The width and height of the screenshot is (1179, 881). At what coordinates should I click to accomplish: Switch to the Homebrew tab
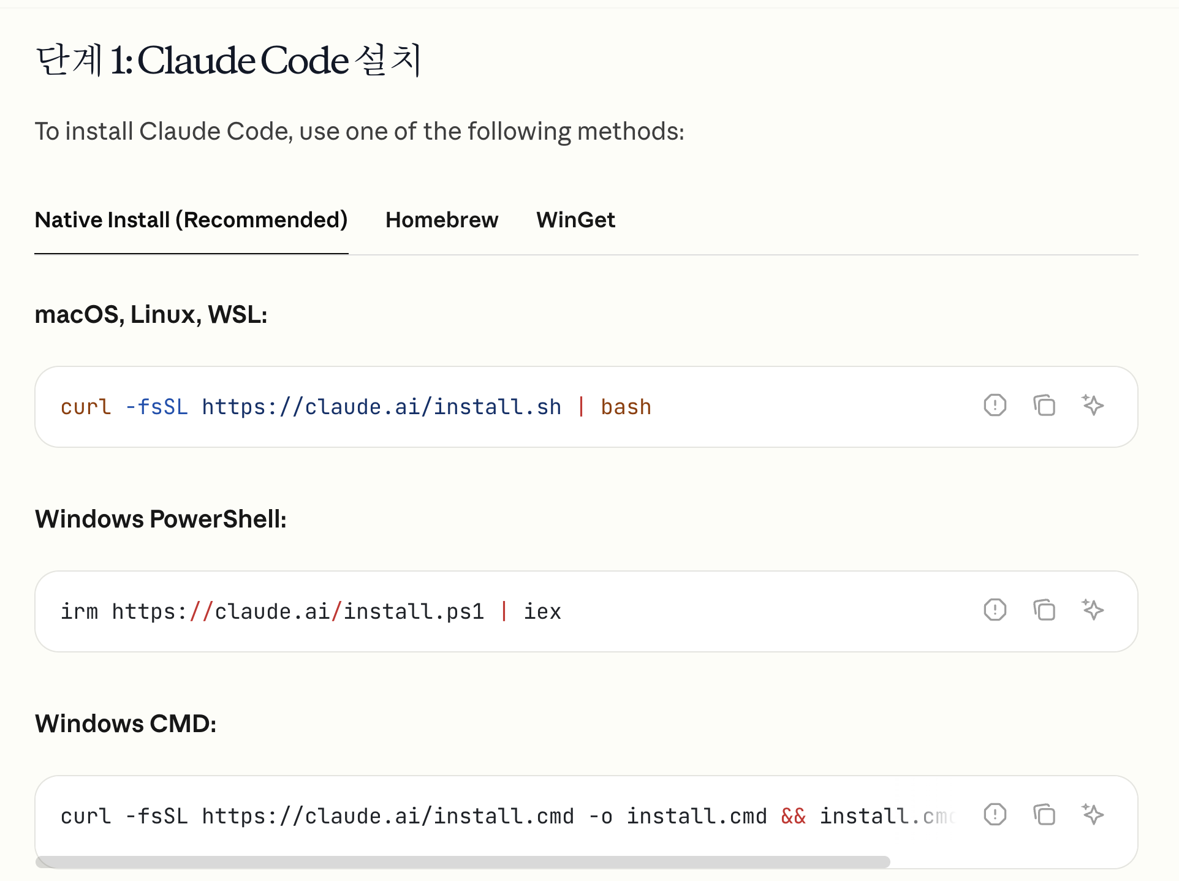[x=442, y=220]
